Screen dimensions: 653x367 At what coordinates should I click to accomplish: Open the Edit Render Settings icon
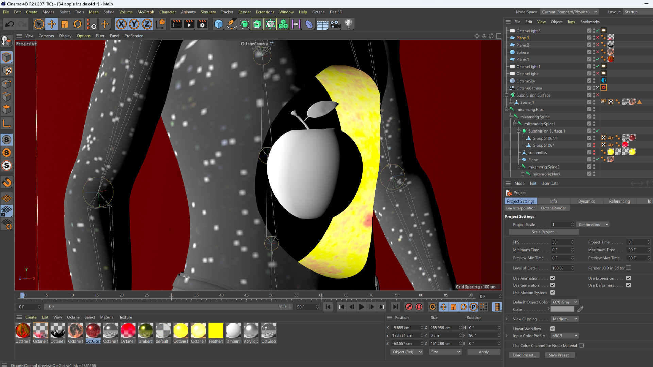(x=202, y=24)
